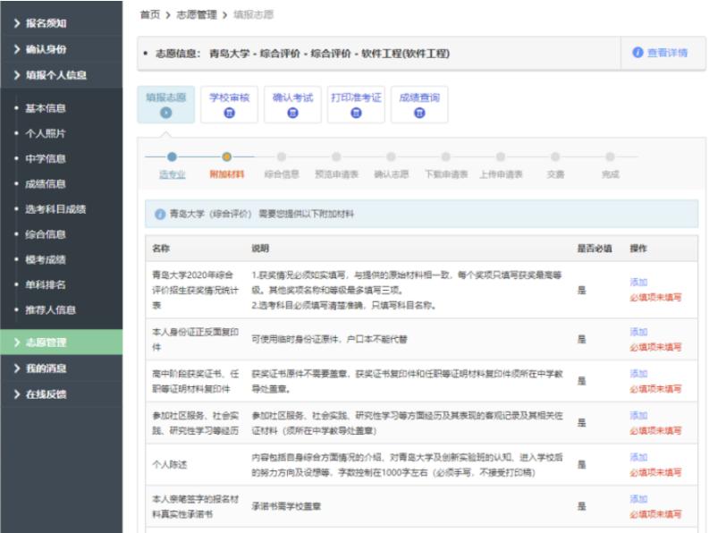This screenshot has width=709, height=533.
Task: Click the 个人陈述 name cell
Action: [170, 465]
